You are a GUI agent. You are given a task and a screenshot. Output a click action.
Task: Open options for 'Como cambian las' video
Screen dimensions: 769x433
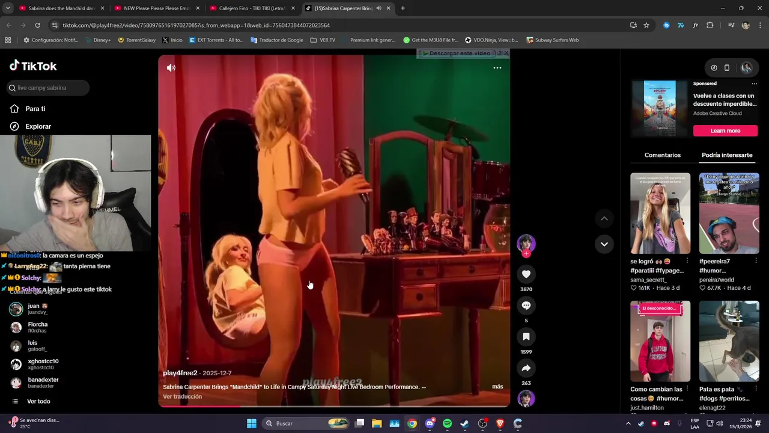(687, 389)
